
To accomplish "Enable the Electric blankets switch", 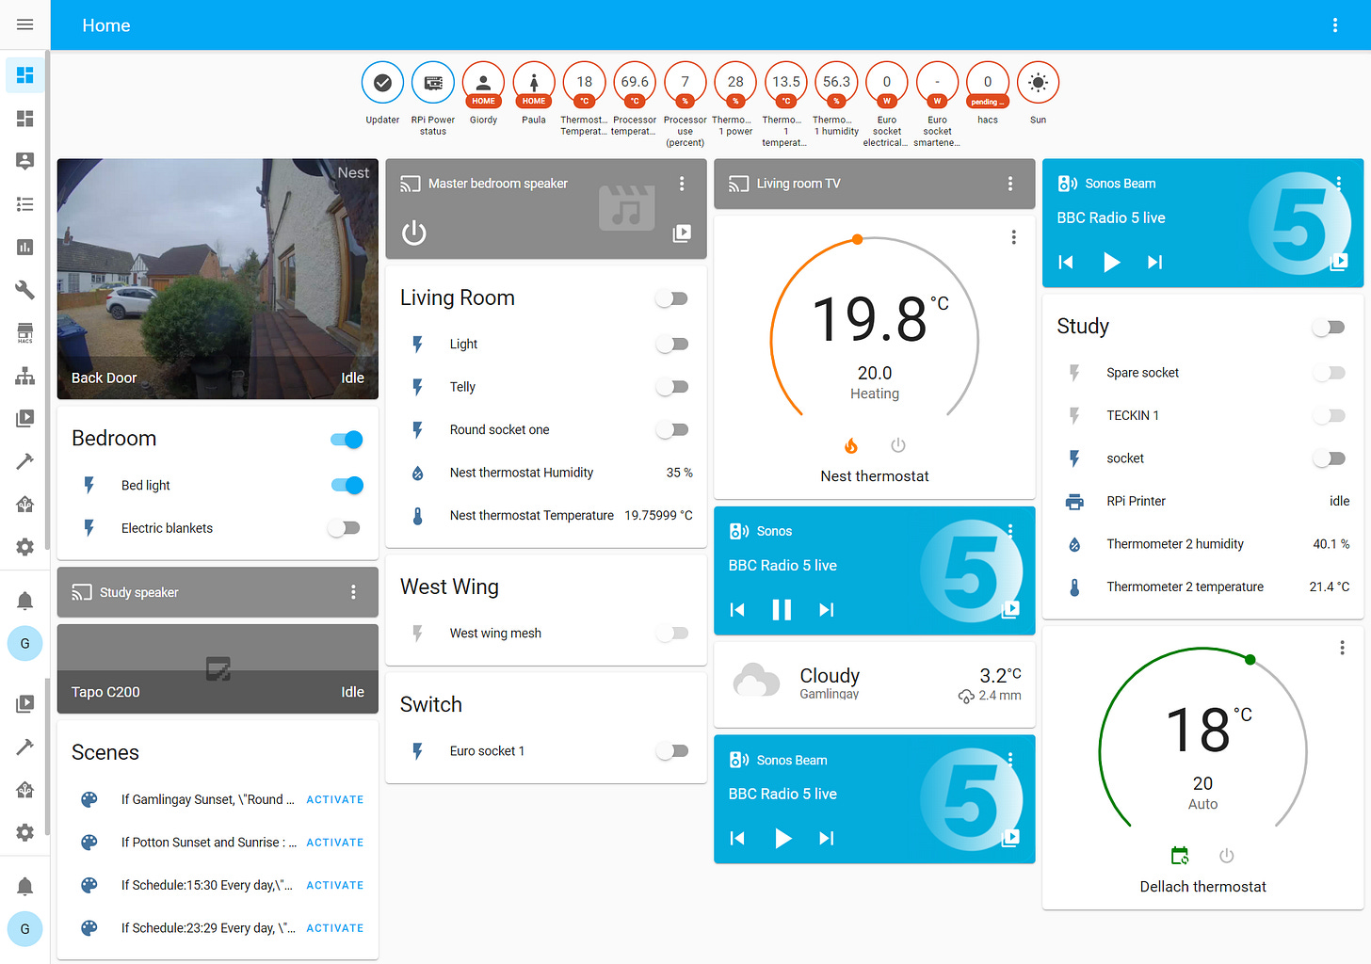I will click(344, 528).
